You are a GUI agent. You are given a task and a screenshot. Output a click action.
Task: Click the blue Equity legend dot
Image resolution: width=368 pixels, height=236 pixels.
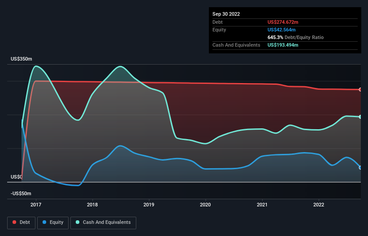click(x=44, y=222)
